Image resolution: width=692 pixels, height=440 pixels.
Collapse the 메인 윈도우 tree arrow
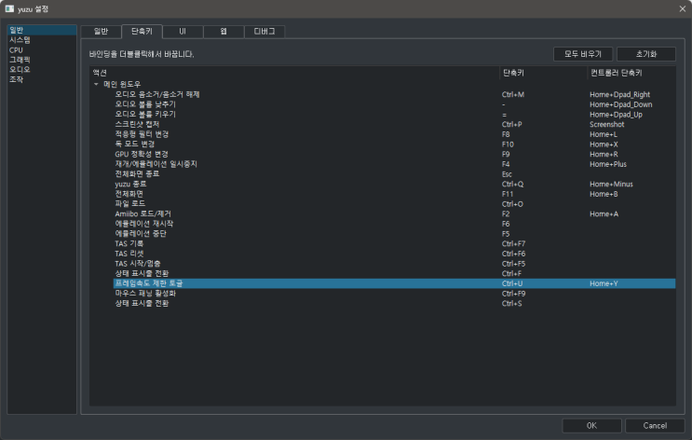pyautogui.click(x=96, y=84)
